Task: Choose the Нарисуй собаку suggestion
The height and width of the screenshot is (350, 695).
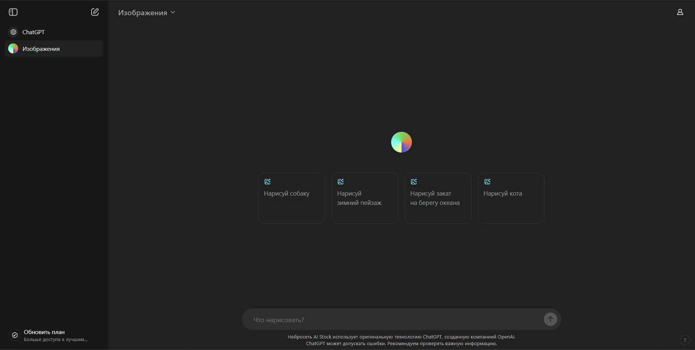Action: pos(292,198)
